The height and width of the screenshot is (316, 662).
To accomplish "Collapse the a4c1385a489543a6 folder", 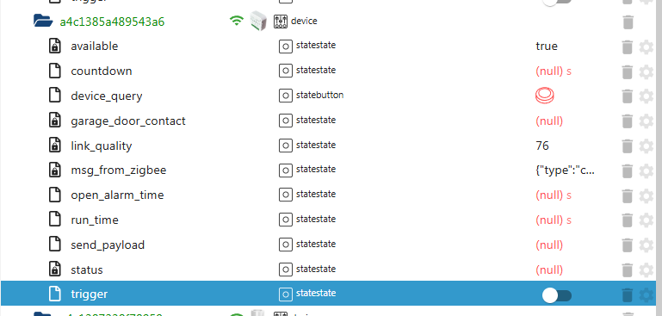I will coord(43,21).
